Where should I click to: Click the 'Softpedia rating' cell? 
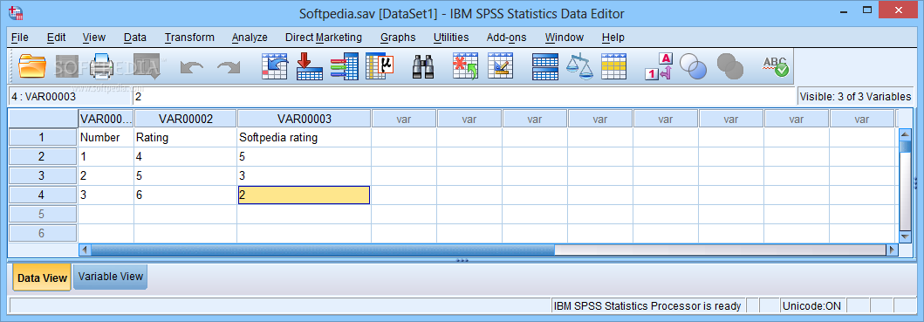pyautogui.click(x=304, y=138)
